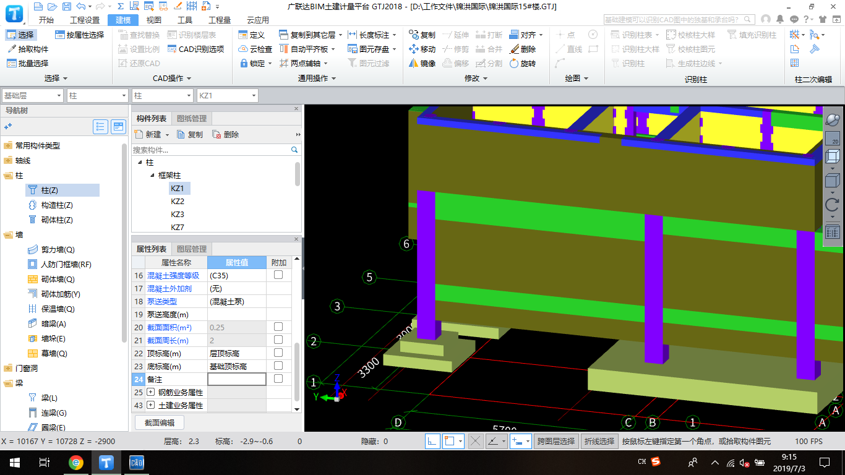
Task: Toggle 附加 checkbox for 备注 row
Action: click(278, 379)
